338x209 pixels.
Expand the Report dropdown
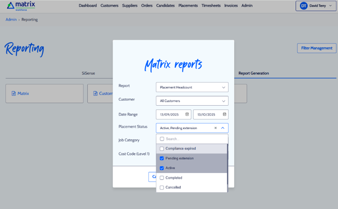coord(192,87)
